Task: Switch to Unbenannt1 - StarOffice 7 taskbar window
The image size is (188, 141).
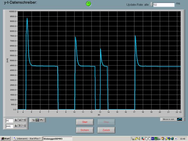Action: [28, 139]
